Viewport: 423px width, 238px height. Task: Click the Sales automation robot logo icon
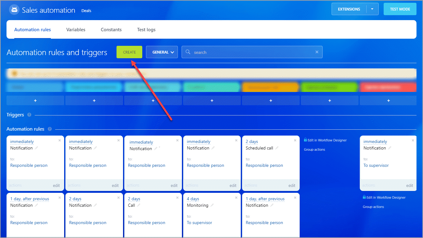[14, 10]
